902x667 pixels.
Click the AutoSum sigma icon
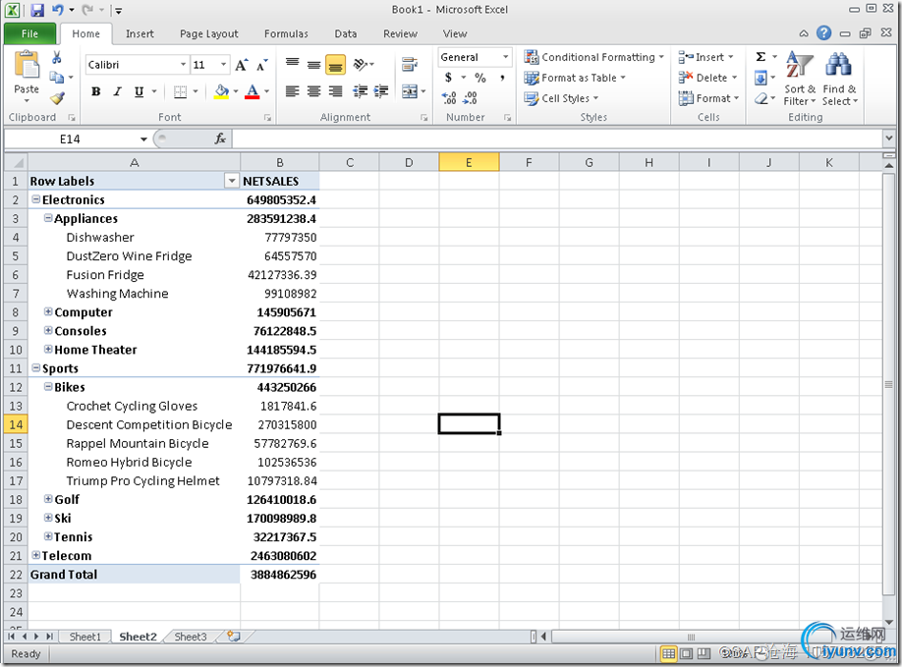(761, 57)
